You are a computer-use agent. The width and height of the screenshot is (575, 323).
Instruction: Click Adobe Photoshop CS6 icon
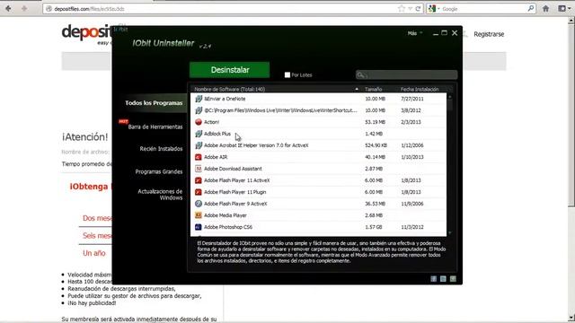[199, 227]
